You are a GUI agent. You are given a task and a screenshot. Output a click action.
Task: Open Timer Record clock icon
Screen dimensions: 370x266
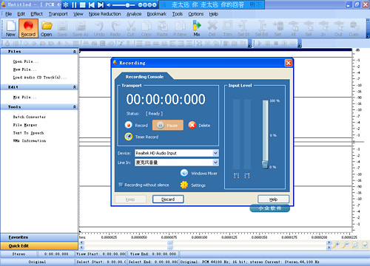(129, 137)
